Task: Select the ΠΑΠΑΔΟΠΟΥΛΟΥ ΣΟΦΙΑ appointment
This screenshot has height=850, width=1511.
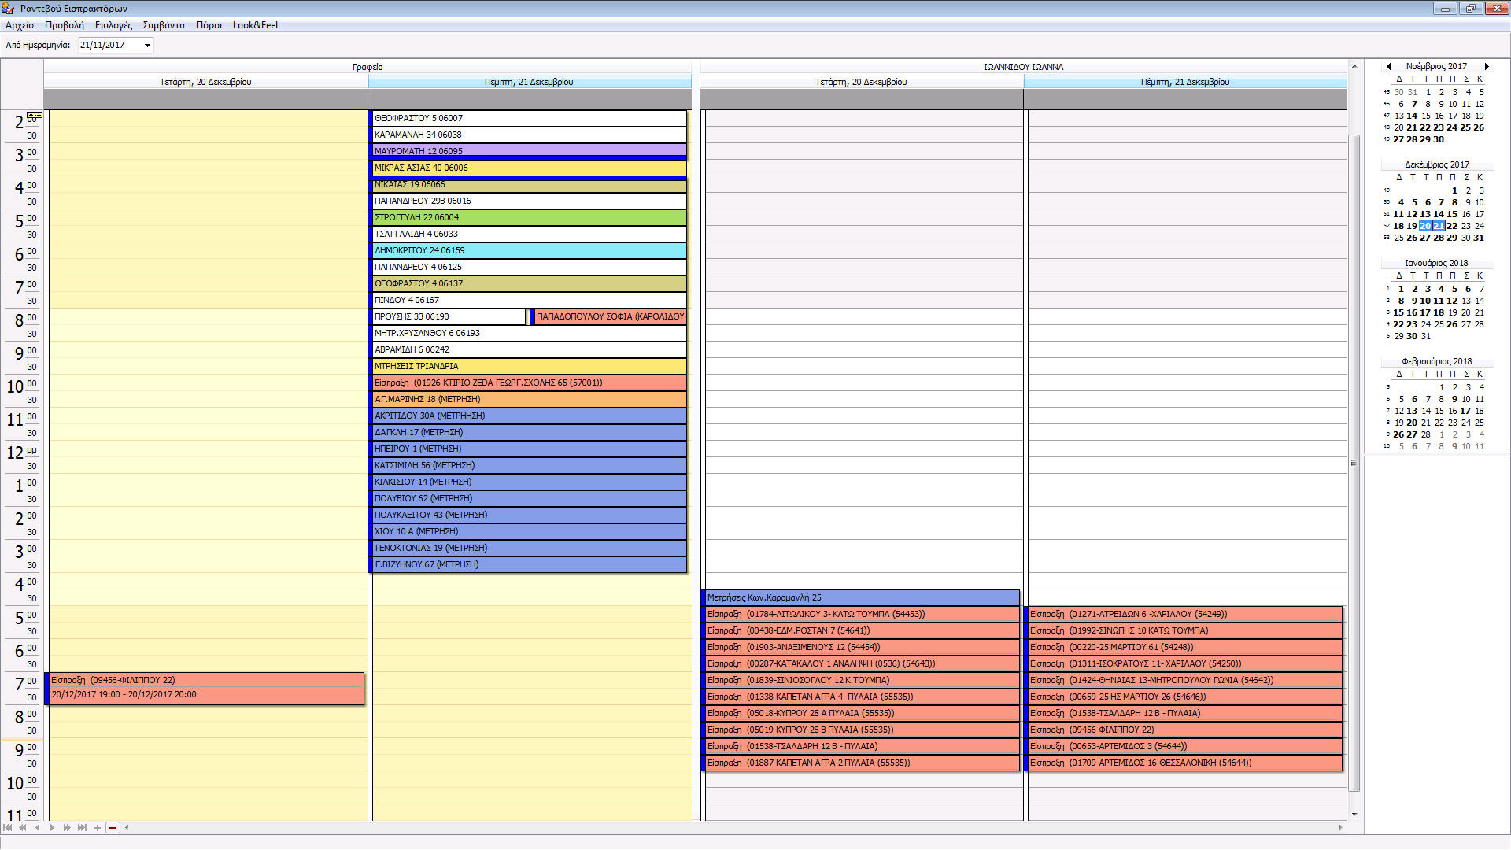Action: point(608,316)
